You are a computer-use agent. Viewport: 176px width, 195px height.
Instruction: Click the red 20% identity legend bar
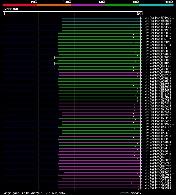coord(20,5)
